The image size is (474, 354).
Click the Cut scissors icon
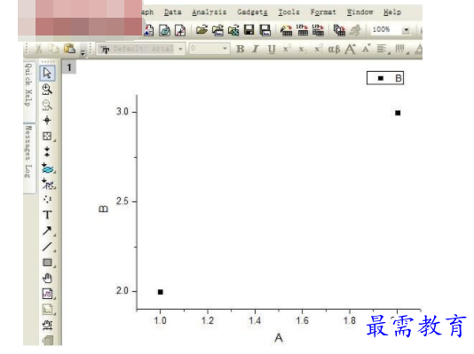(x=38, y=49)
